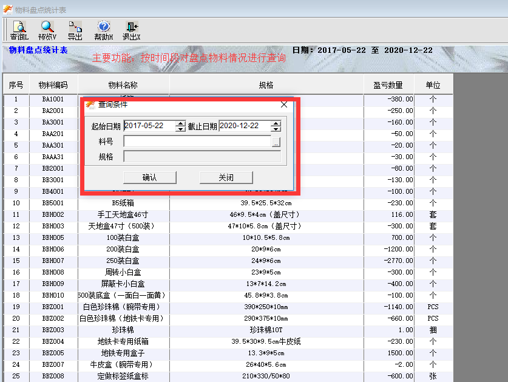Viewport: 508px width, 382px height.
Task: Click the 白色珍珠棉（地铁卡专用） name cell
Action: (123, 318)
